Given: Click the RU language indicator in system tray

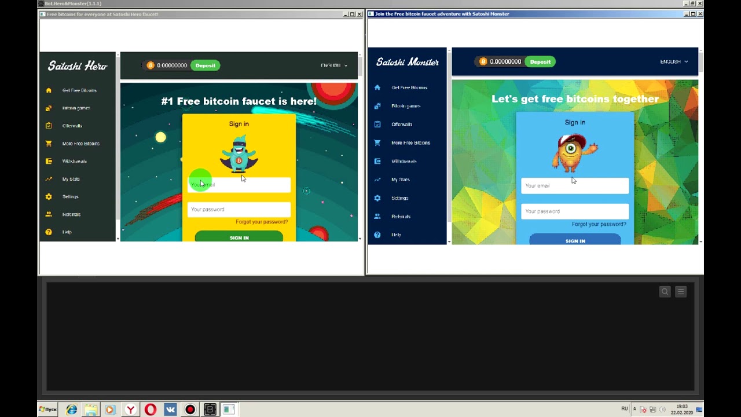Looking at the screenshot, I should coord(625,409).
